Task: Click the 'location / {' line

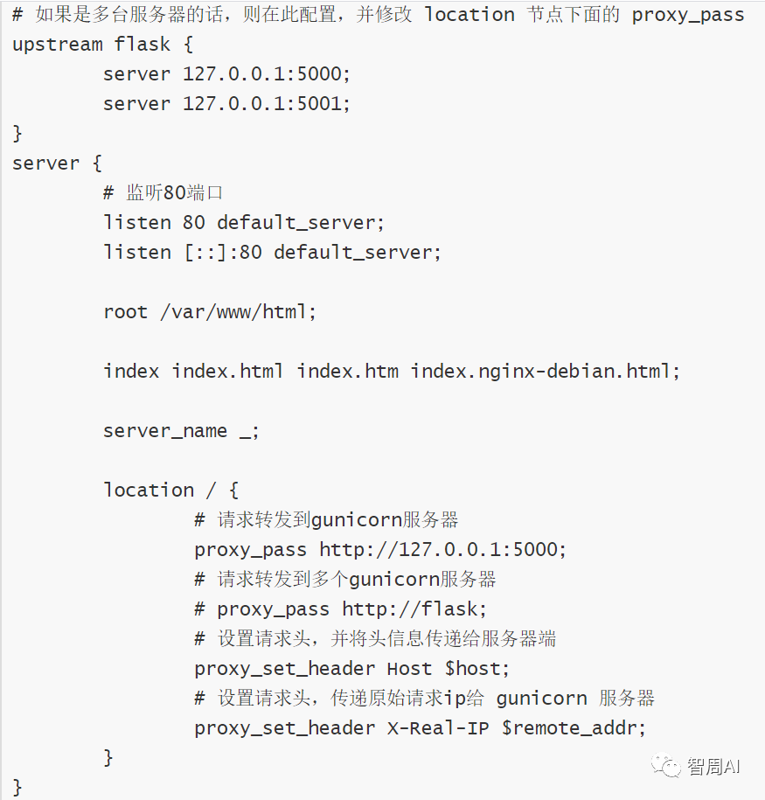Action: coord(171,490)
